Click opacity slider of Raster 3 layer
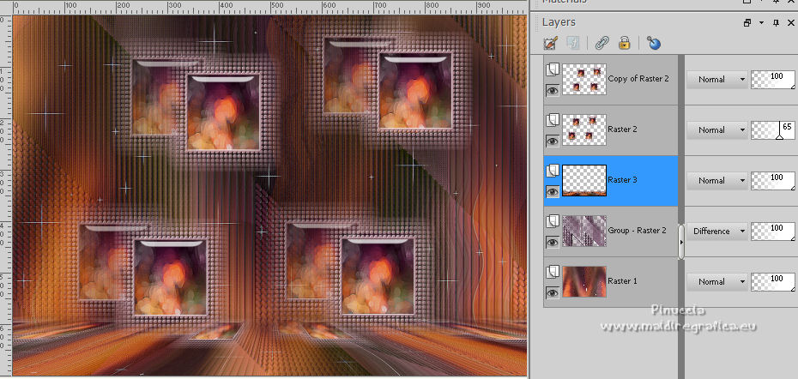 click(773, 181)
